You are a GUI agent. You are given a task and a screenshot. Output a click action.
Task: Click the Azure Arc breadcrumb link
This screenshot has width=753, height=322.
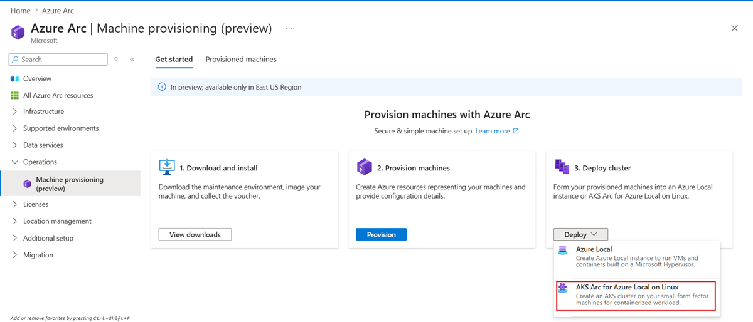point(58,11)
